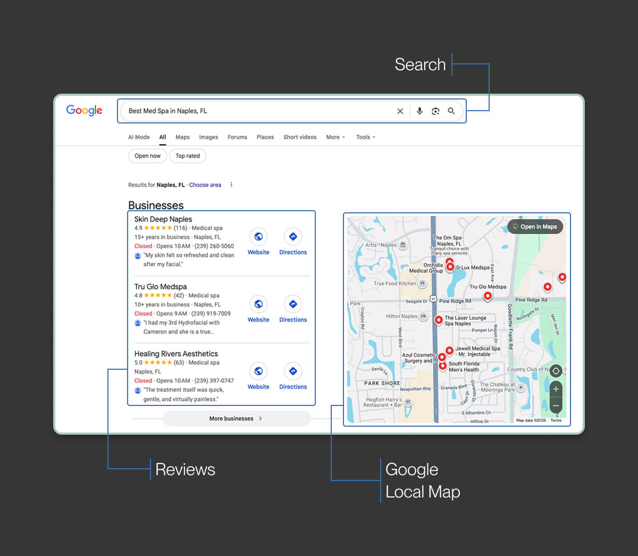Click the Businesses section heading
Viewport: 638px width, 556px height.
point(156,205)
